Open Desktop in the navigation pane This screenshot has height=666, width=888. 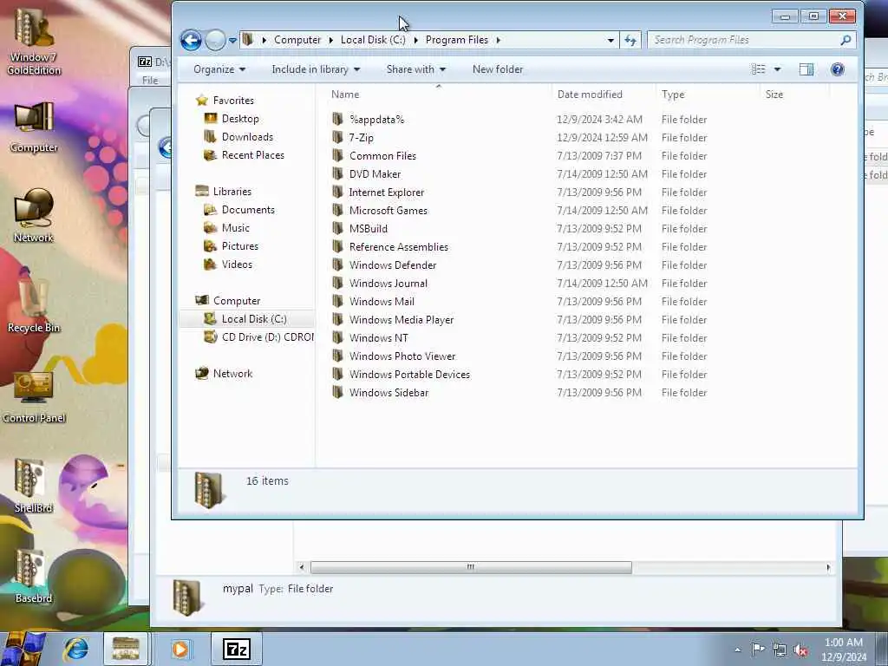[240, 118]
